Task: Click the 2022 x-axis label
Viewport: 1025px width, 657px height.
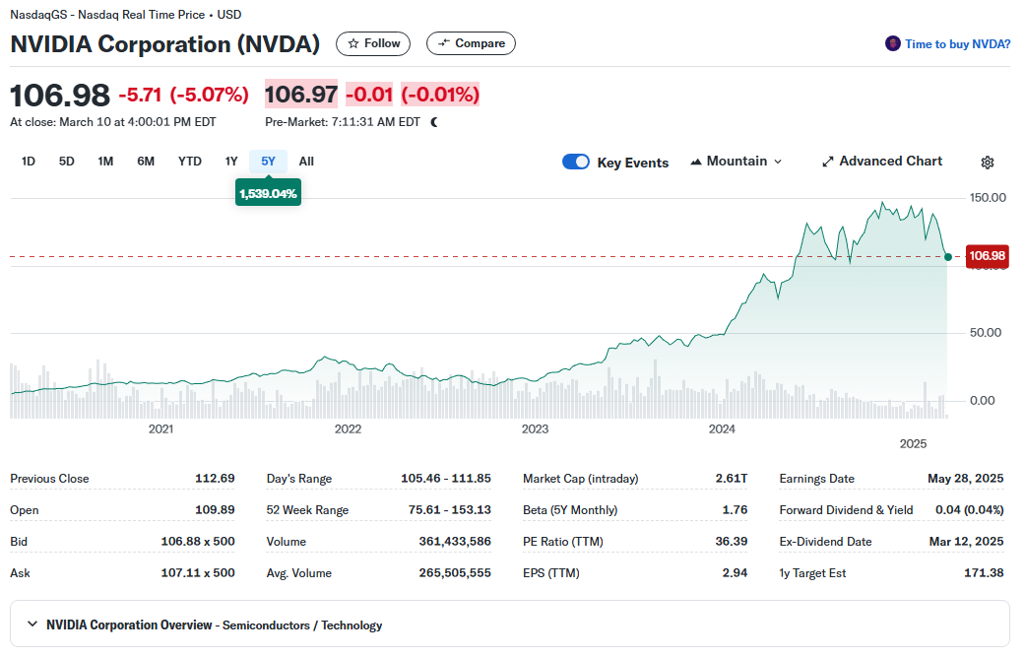Action: (x=348, y=428)
